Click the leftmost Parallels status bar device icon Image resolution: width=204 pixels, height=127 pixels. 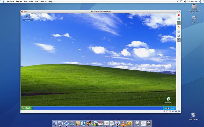[164, 111]
